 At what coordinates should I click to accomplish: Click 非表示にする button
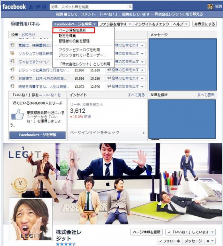(205, 24)
